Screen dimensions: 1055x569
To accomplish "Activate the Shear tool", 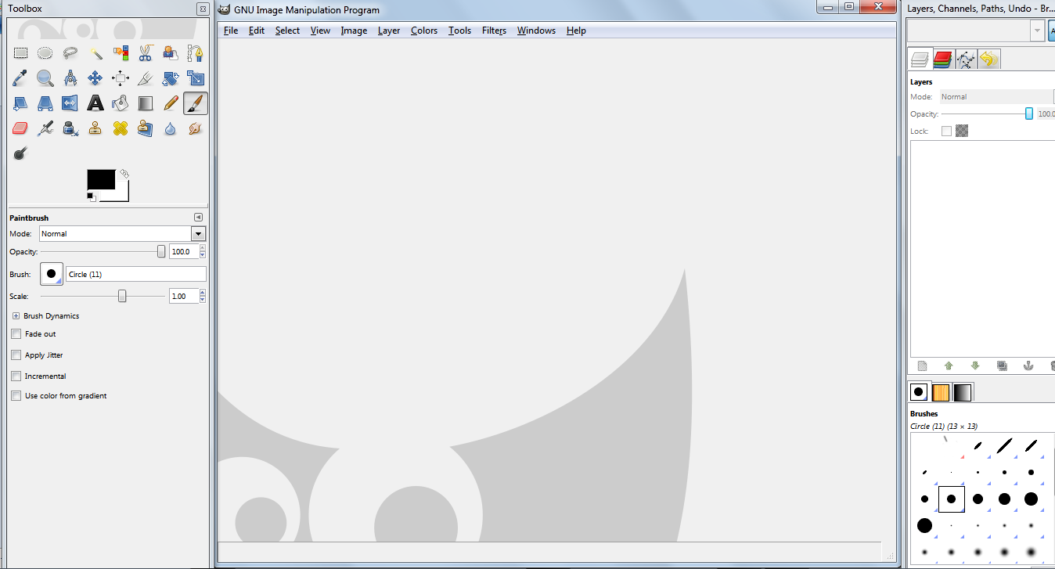I will [20, 103].
